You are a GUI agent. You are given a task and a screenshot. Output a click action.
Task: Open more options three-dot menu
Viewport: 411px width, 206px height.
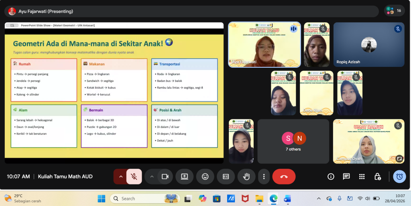[264, 177]
